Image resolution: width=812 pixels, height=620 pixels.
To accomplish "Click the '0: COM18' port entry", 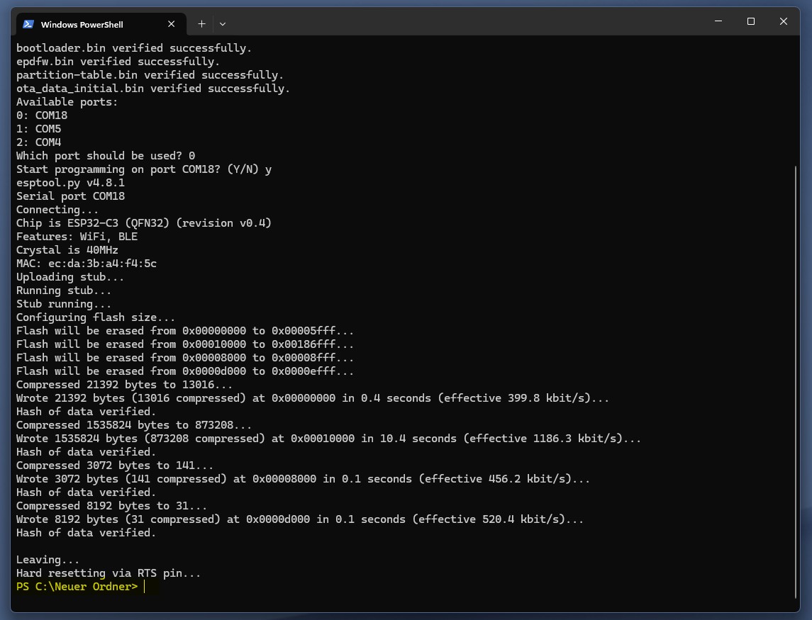I will click(x=42, y=115).
